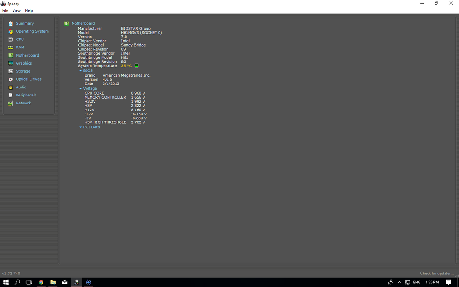Go to the Network section label
This screenshot has height=287, width=459.
23,103
